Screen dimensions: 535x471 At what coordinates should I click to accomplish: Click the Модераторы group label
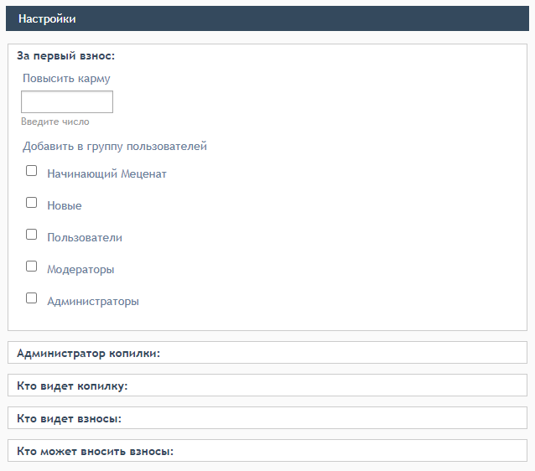(81, 269)
